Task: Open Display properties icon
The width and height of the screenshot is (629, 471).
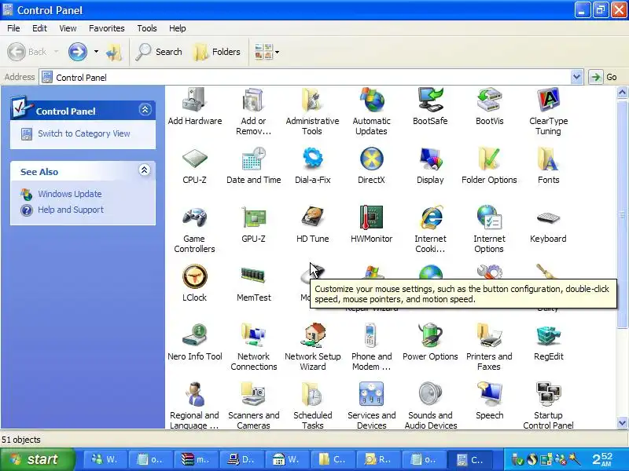Action: click(x=430, y=166)
